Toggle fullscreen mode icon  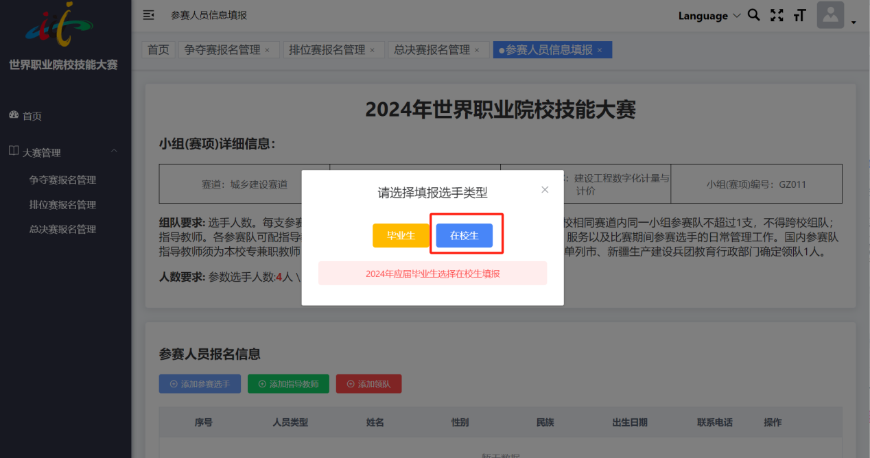(x=777, y=15)
